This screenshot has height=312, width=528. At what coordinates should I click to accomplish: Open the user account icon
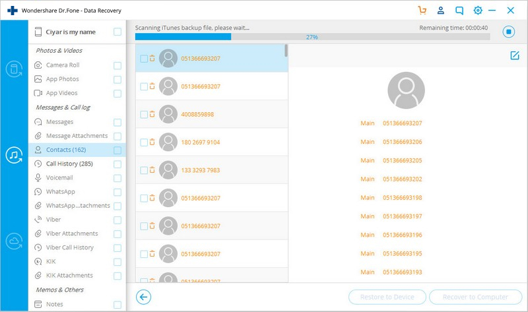tap(440, 11)
